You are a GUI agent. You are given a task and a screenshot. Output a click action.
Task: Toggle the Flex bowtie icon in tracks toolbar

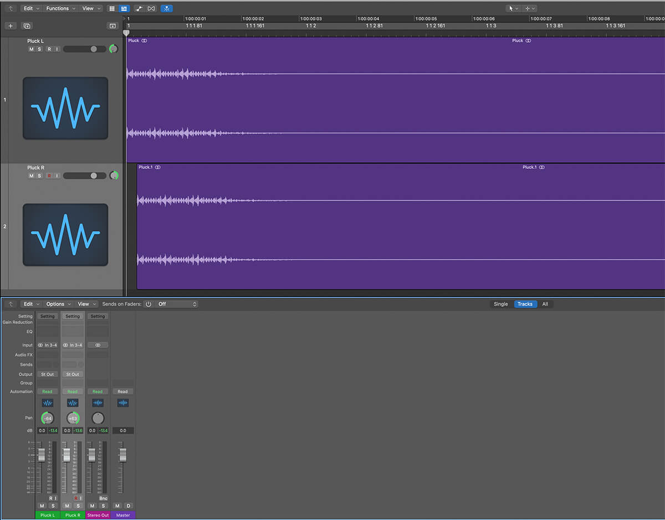click(x=151, y=8)
